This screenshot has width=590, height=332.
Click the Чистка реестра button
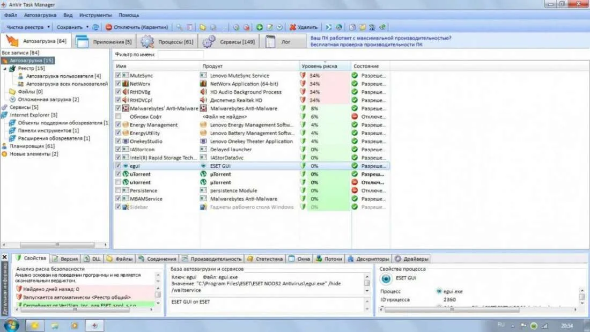point(25,27)
